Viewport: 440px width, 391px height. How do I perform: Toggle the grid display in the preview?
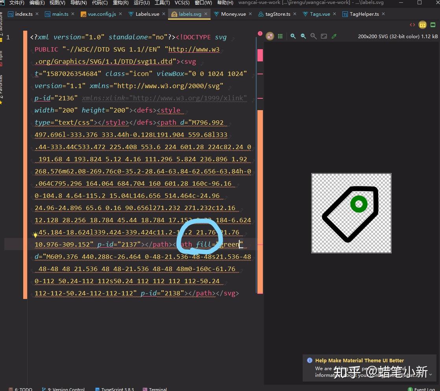[280, 36]
